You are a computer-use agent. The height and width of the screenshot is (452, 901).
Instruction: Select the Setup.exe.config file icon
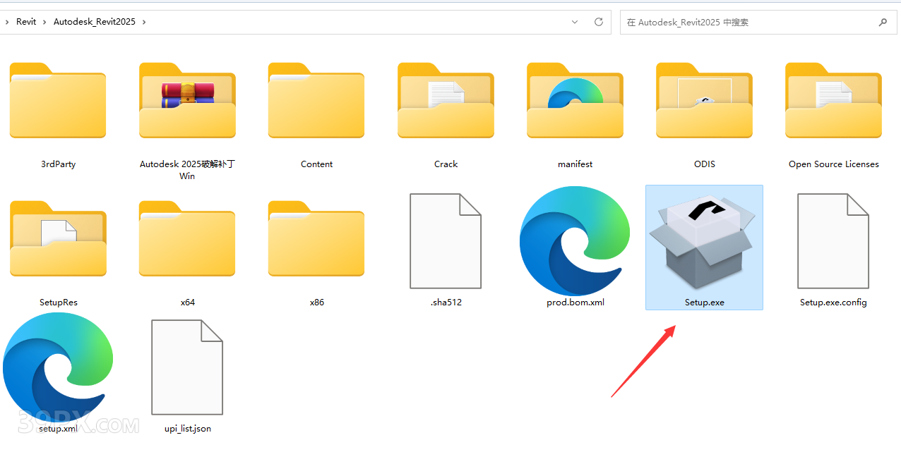(x=833, y=241)
